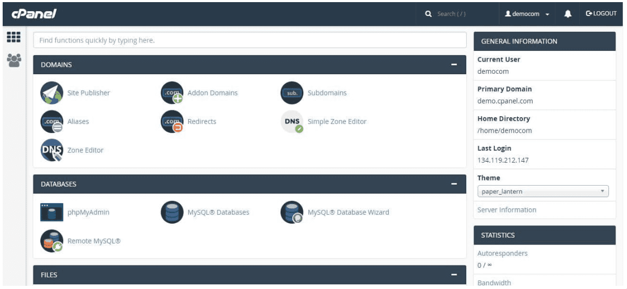Screen dimensions: 627x289
Task: Open the Redirects icon
Action: [172, 121]
